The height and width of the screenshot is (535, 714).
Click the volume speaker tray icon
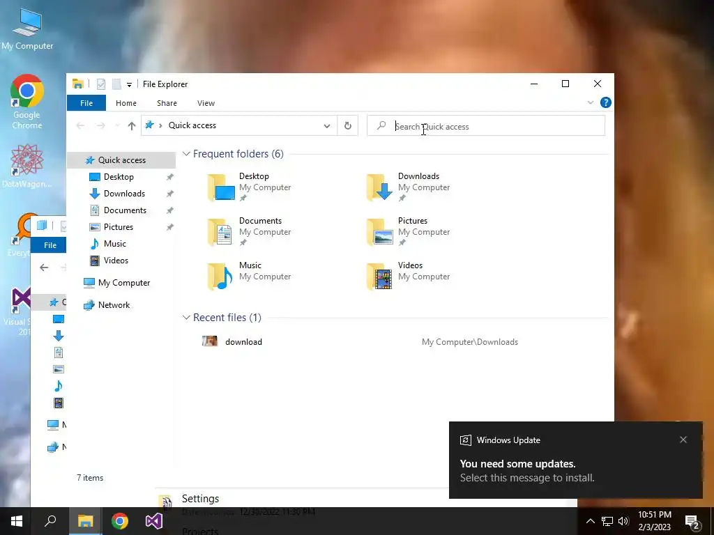[623, 521]
